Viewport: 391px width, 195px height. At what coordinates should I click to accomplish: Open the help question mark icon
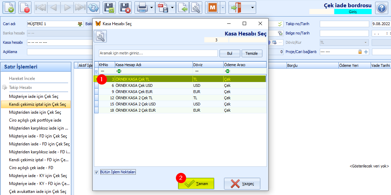[x=381, y=8]
